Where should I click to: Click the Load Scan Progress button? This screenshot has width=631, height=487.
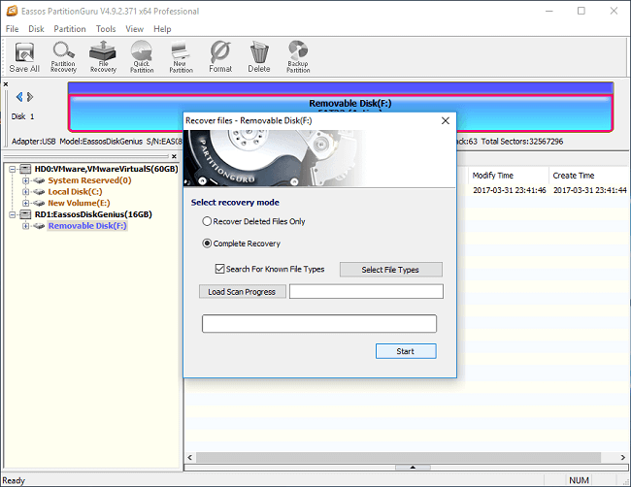pos(243,292)
